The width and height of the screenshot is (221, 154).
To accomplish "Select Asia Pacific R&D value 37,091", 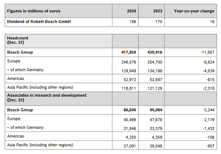I will pyautogui.click(x=130, y=146).
